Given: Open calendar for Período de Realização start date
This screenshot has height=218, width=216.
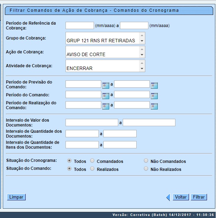Looking at the screenshot, I should tap(106, 106).
